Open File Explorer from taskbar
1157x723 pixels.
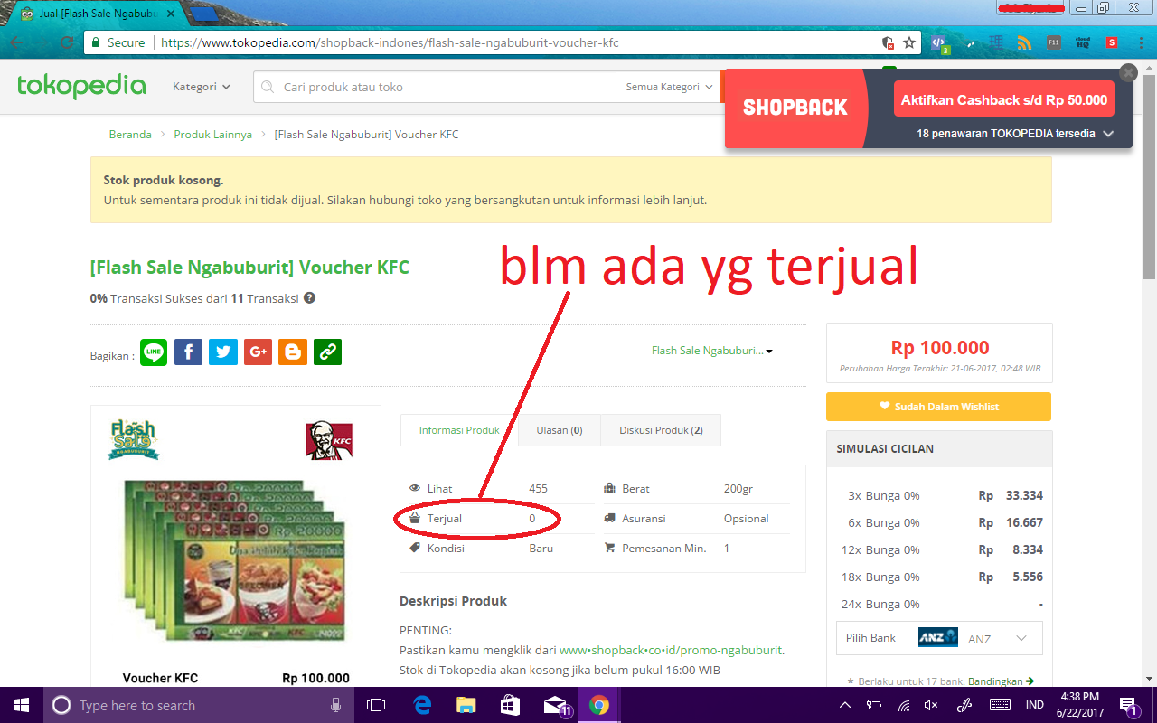click(466, 705)
